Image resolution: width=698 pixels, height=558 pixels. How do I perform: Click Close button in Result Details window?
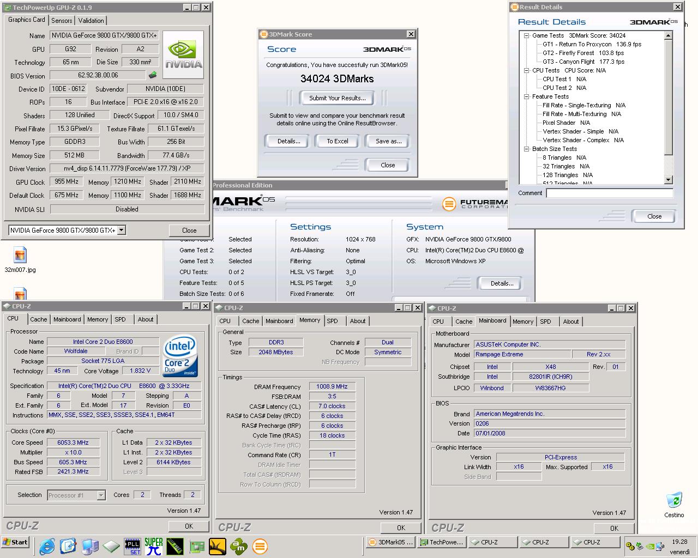pos(654,216)
